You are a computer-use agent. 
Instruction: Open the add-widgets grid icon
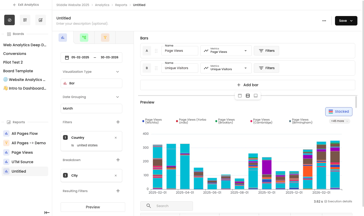point(25,20)
